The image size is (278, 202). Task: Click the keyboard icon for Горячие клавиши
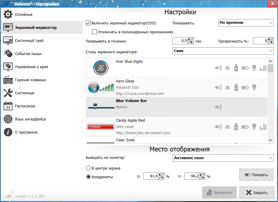pyautogui.click(x=8, y=80)
